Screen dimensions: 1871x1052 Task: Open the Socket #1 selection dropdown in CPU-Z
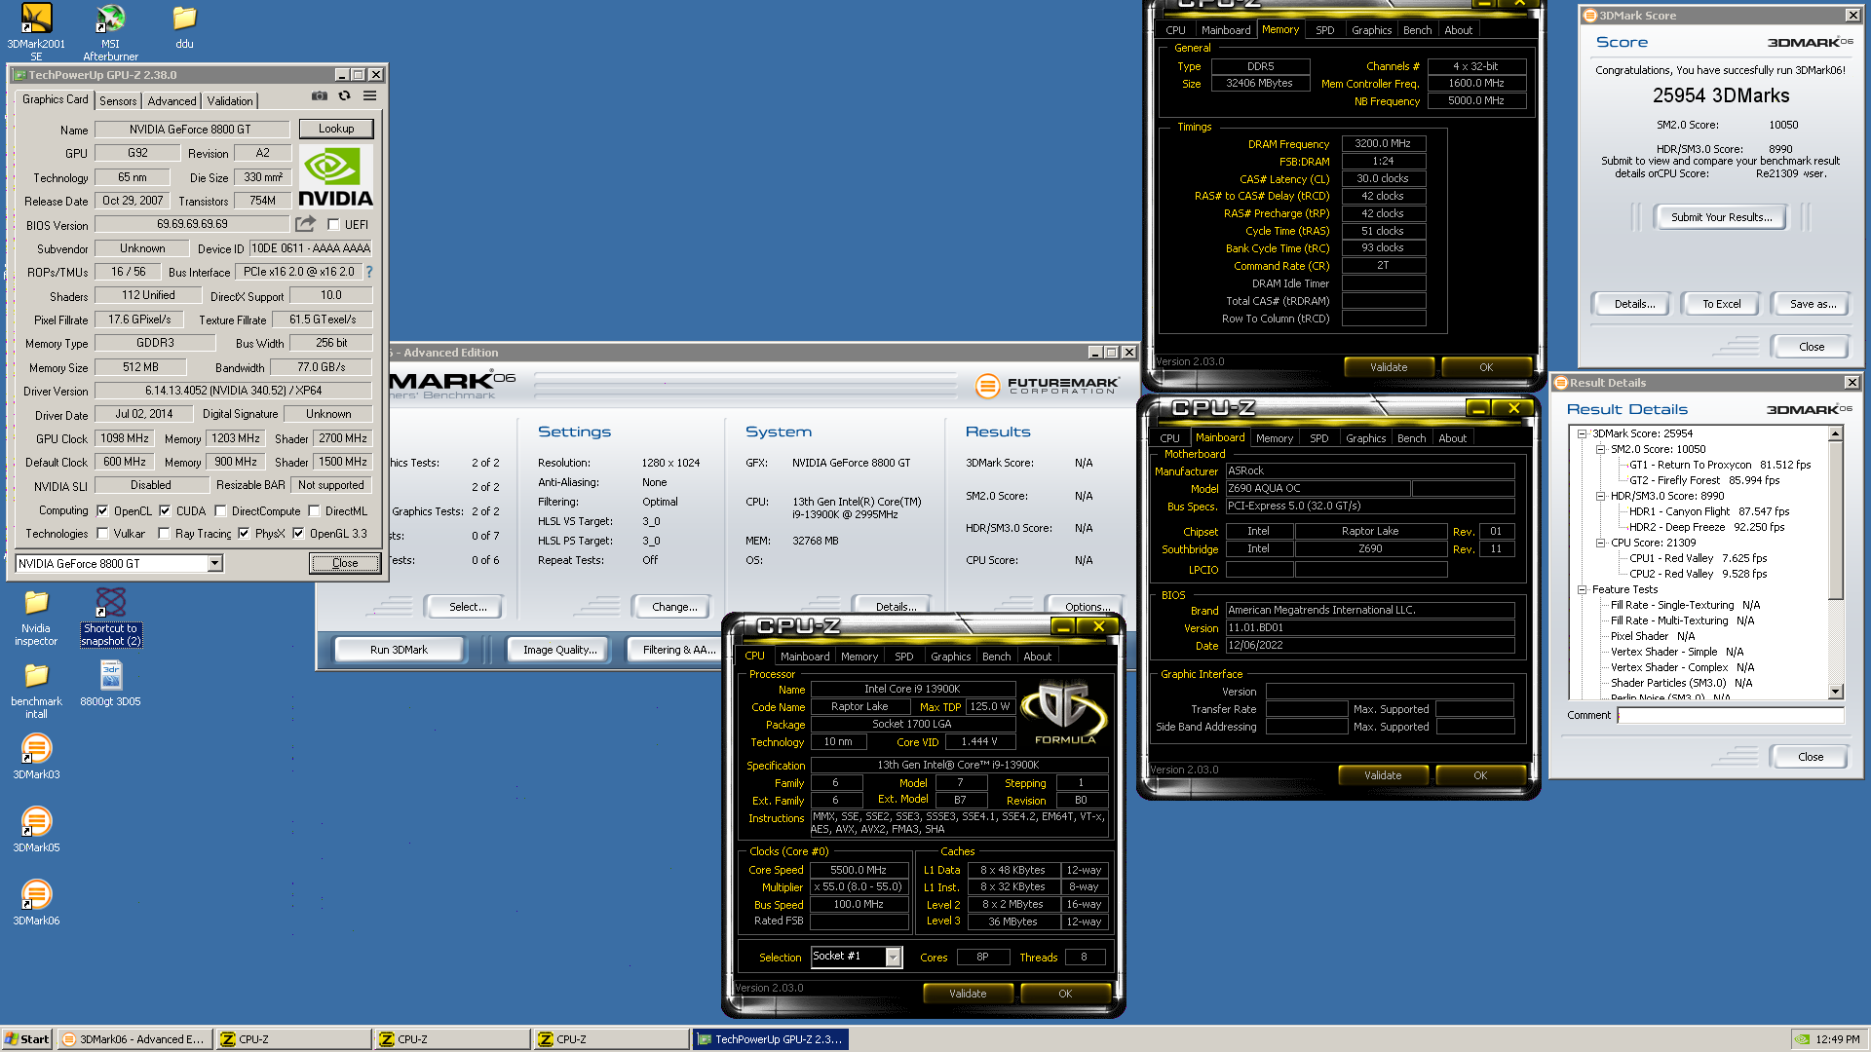893,958
